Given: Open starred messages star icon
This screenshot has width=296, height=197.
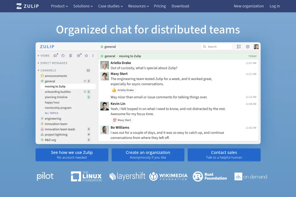Looking at the screenshot, I should pos(86,55).
